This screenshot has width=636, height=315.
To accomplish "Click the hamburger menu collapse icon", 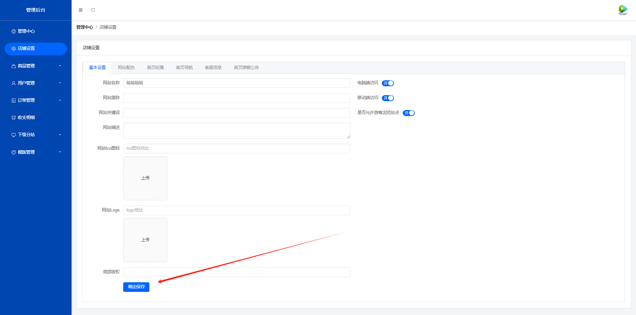I will tap(80, 10).
